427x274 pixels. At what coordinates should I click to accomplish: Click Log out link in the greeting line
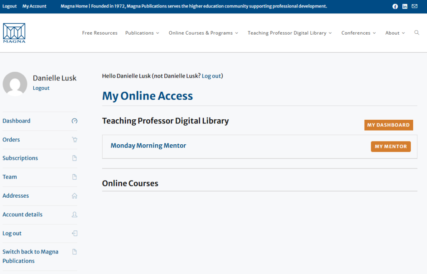(211, 76)
